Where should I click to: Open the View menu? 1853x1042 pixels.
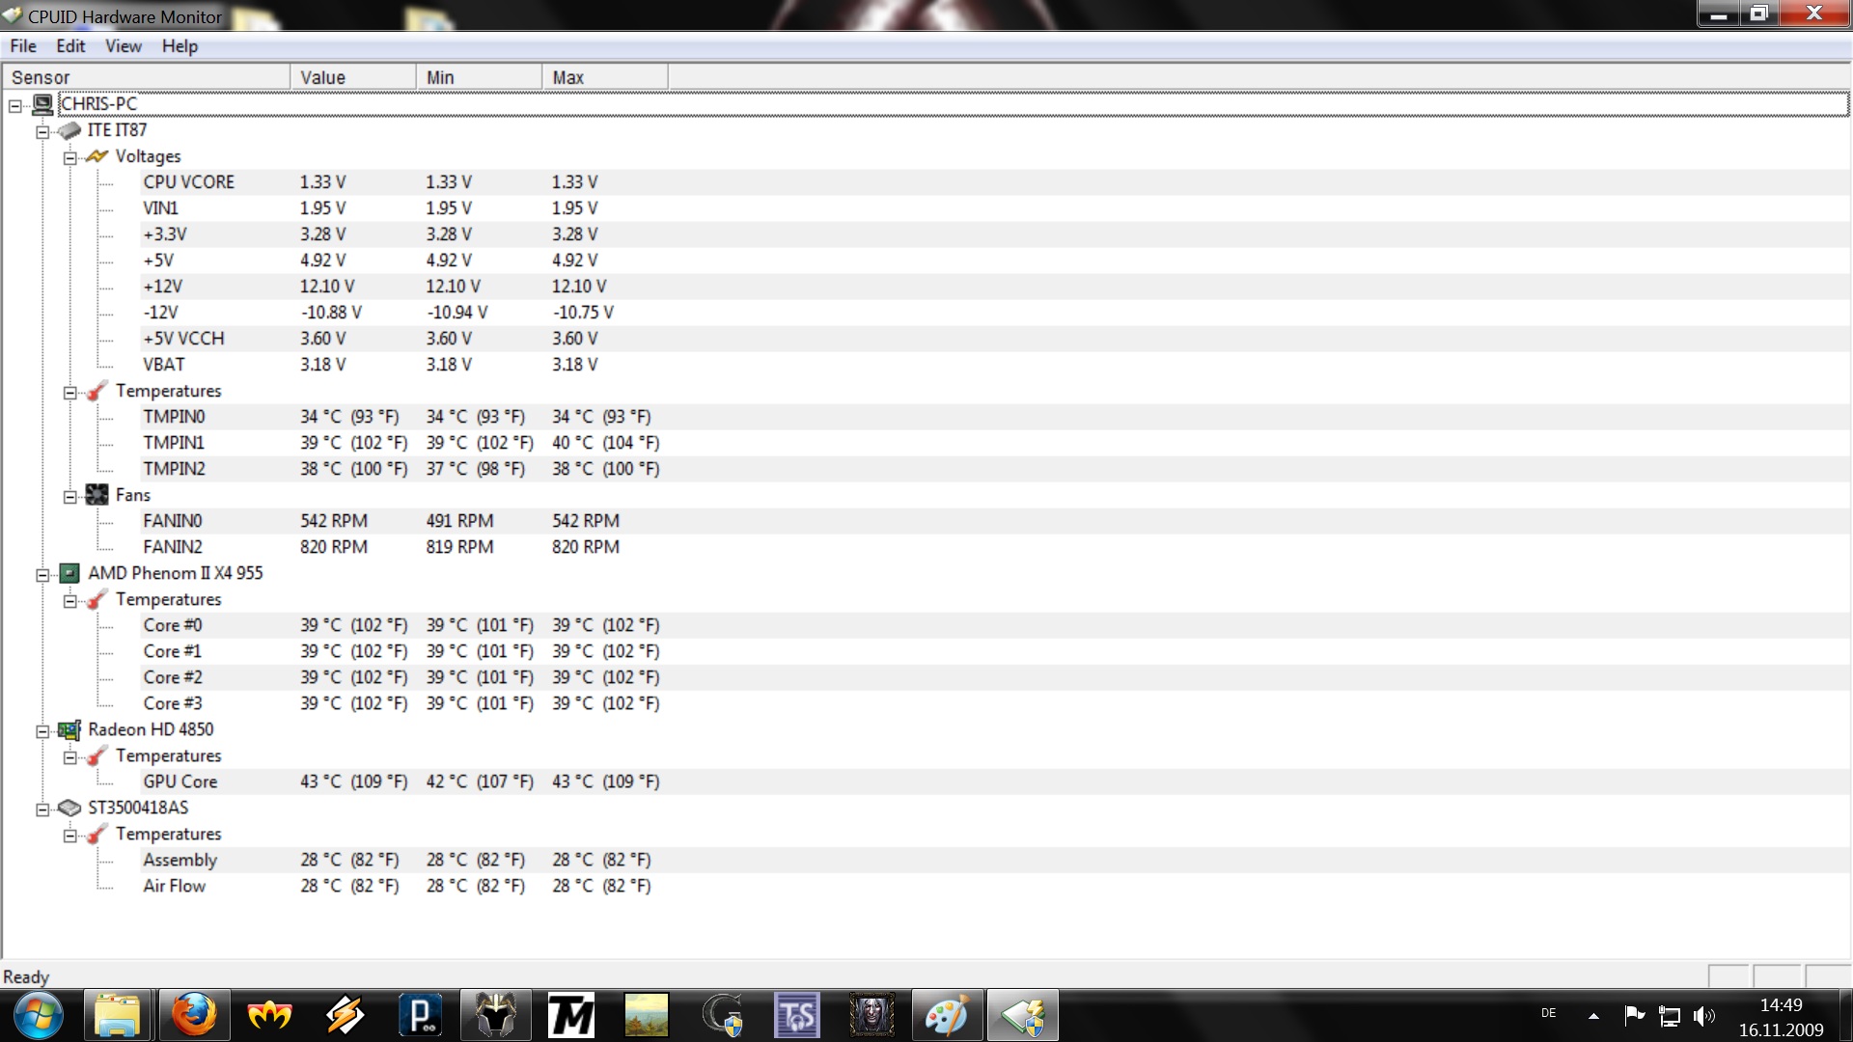[123, 45]
